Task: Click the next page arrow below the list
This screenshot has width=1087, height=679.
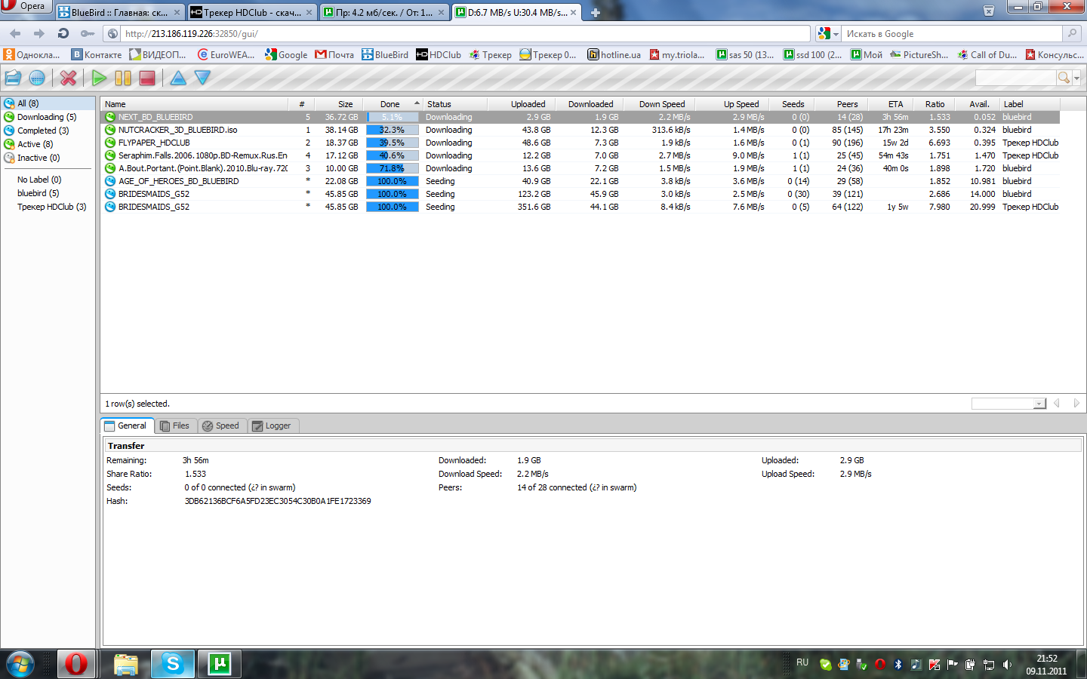Action: coord(1076,404)
